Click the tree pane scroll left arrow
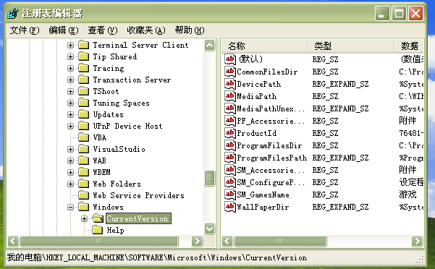435x269 pixels. [x=13, y=241]
